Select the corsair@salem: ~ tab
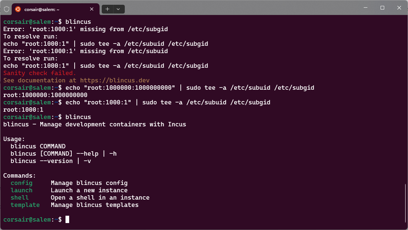Viewport: 408px width, 230px height. (x=51, y=9)
